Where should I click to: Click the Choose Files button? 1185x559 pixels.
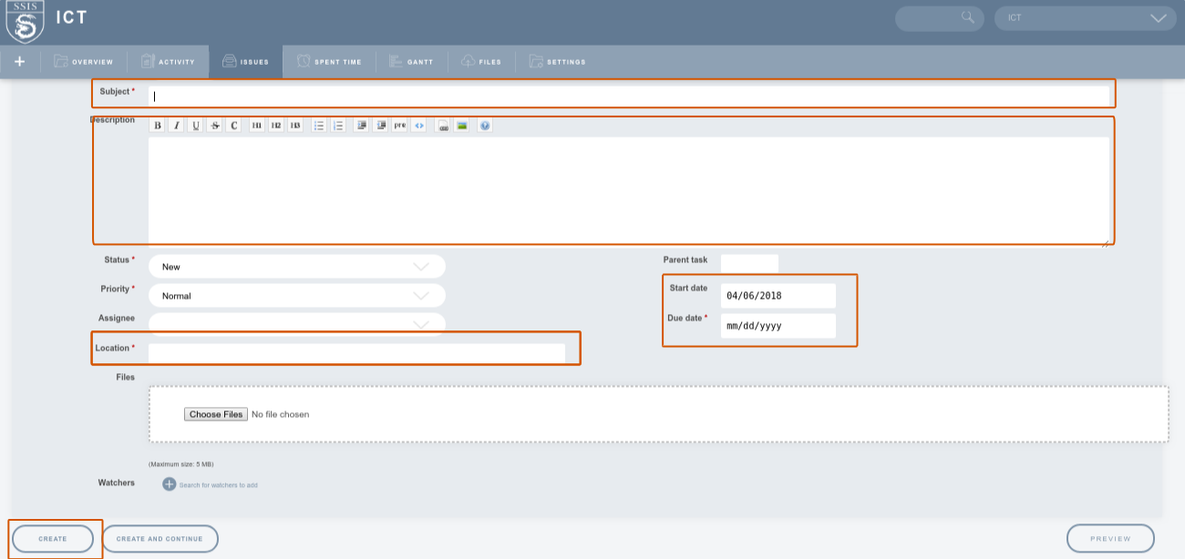[216, 414]
